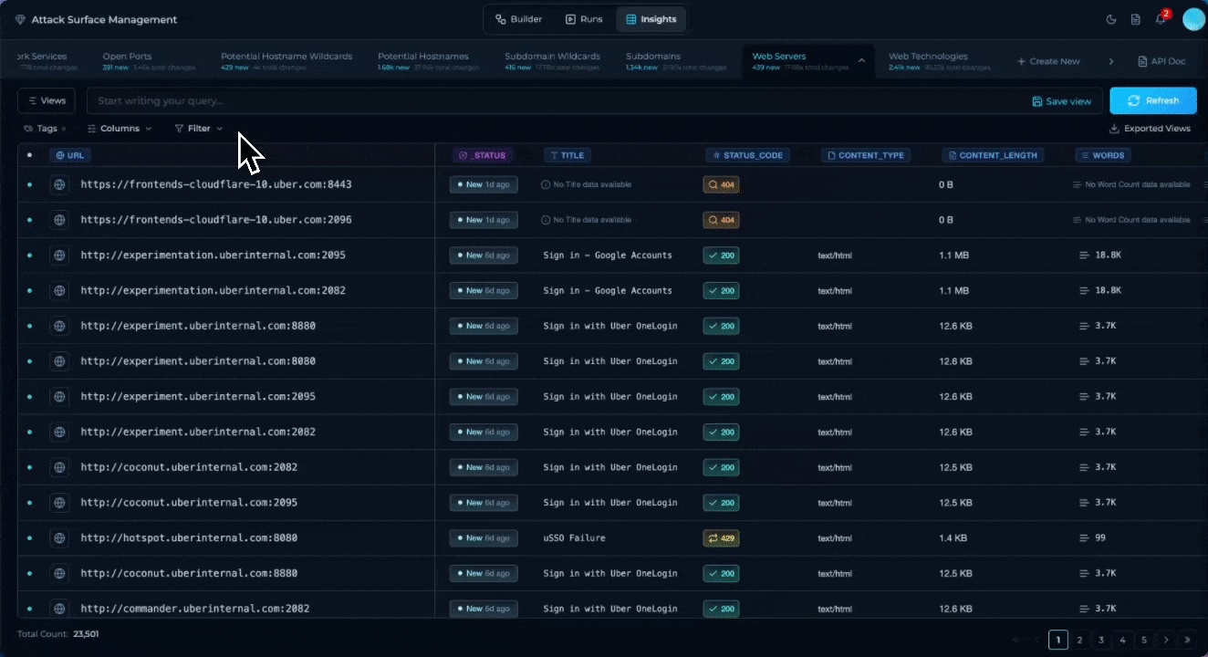Select the Insights tab
Image resolution: width=1208 pixels, height=657 pixels.
(651, 19)
